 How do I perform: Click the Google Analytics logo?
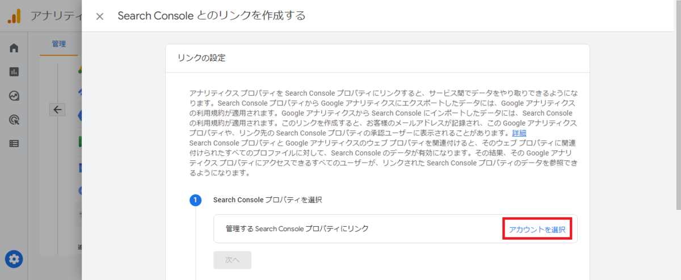pyautogui.click(x=14, y=16)
